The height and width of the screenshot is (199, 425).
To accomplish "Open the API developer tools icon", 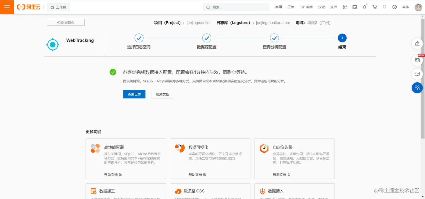I will (345, 7).
